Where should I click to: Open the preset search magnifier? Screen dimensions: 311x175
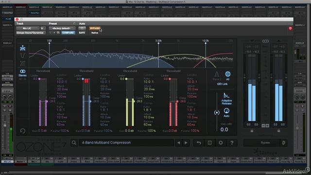[74, 142]
